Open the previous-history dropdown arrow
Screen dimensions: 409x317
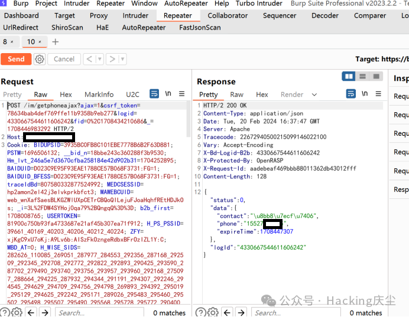tap(100, 59)
